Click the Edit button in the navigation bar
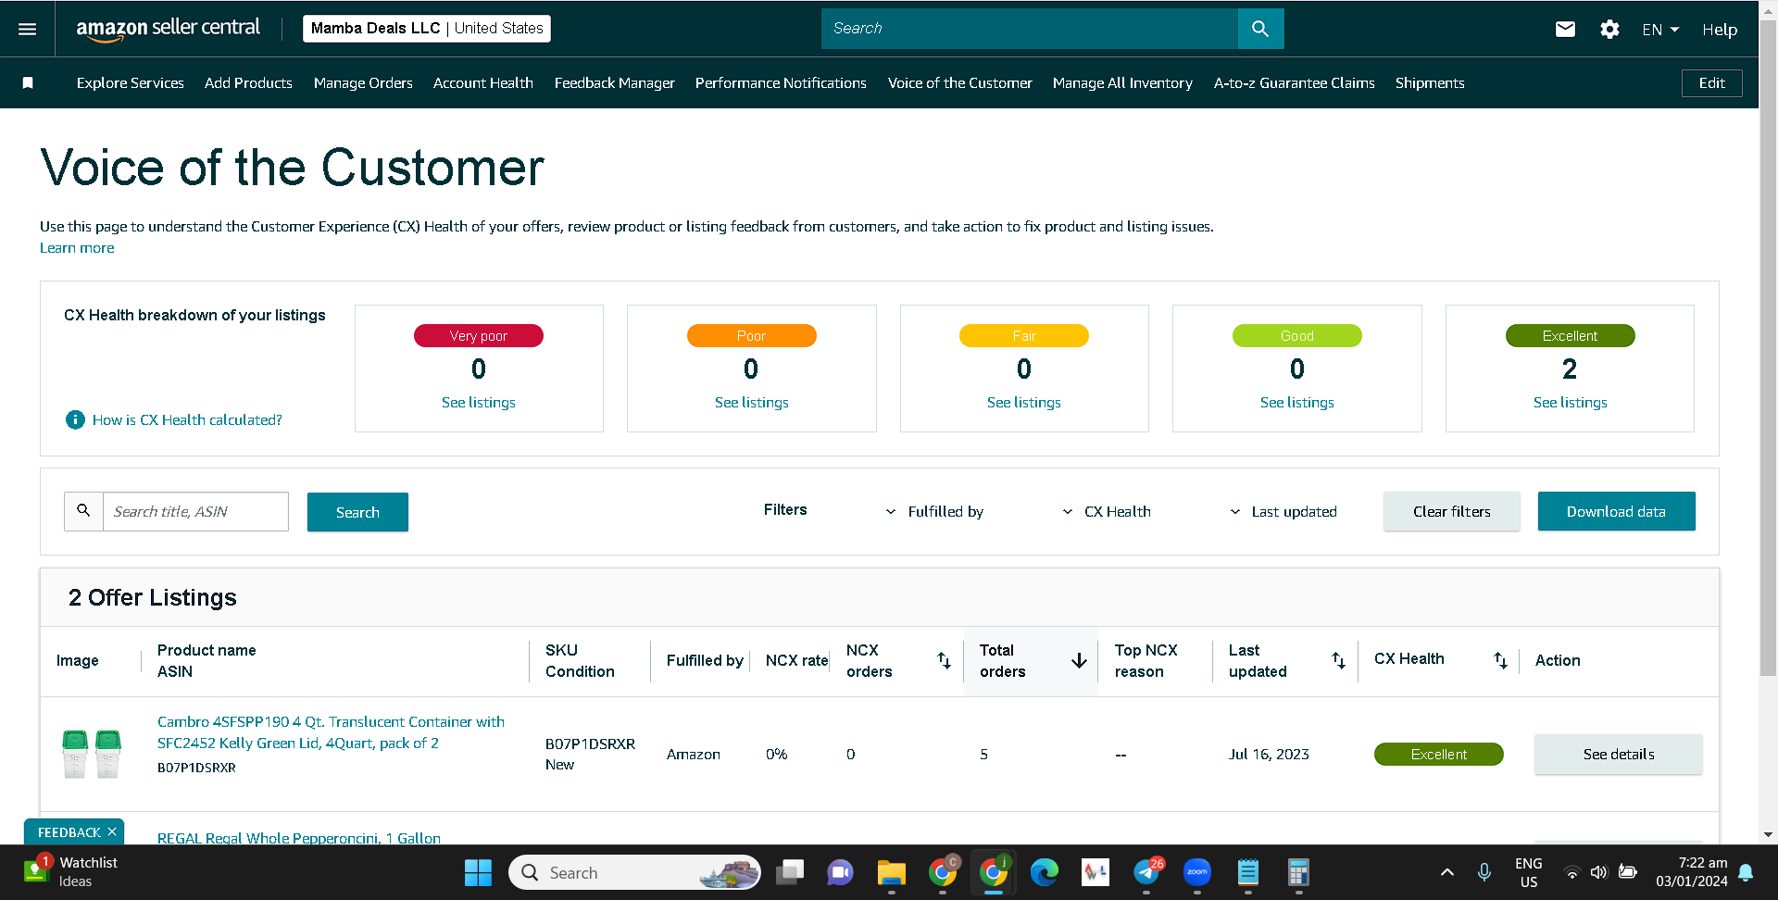Screen dimensions: 1778x900 [1711, 83]
